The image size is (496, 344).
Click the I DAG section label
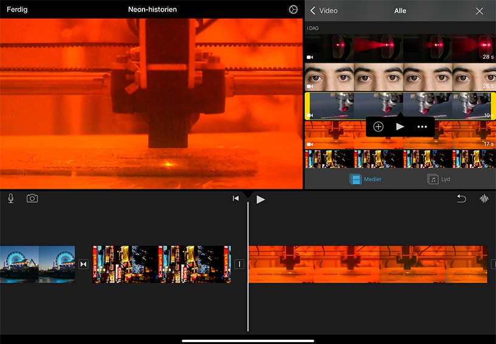point(312,28)
